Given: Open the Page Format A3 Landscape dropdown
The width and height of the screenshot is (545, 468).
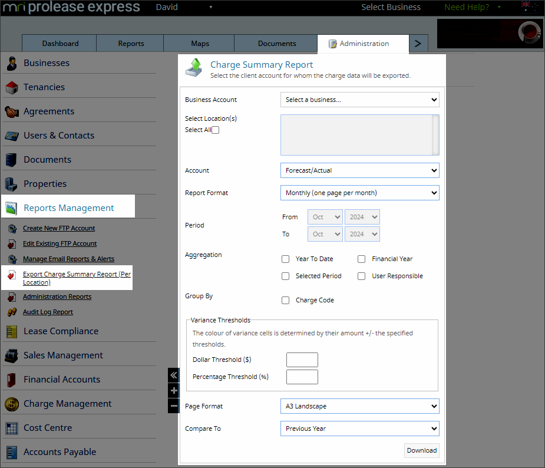Looking at the screenshot, I should [360, 406].
